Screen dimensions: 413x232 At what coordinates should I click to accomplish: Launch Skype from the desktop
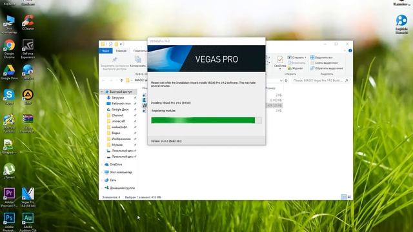pyautogui.click(x=9, y=97)
